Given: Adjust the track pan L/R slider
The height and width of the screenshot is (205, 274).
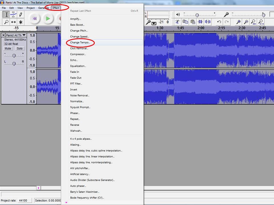Looking at the screenshot, I should (x=14, y=63).
